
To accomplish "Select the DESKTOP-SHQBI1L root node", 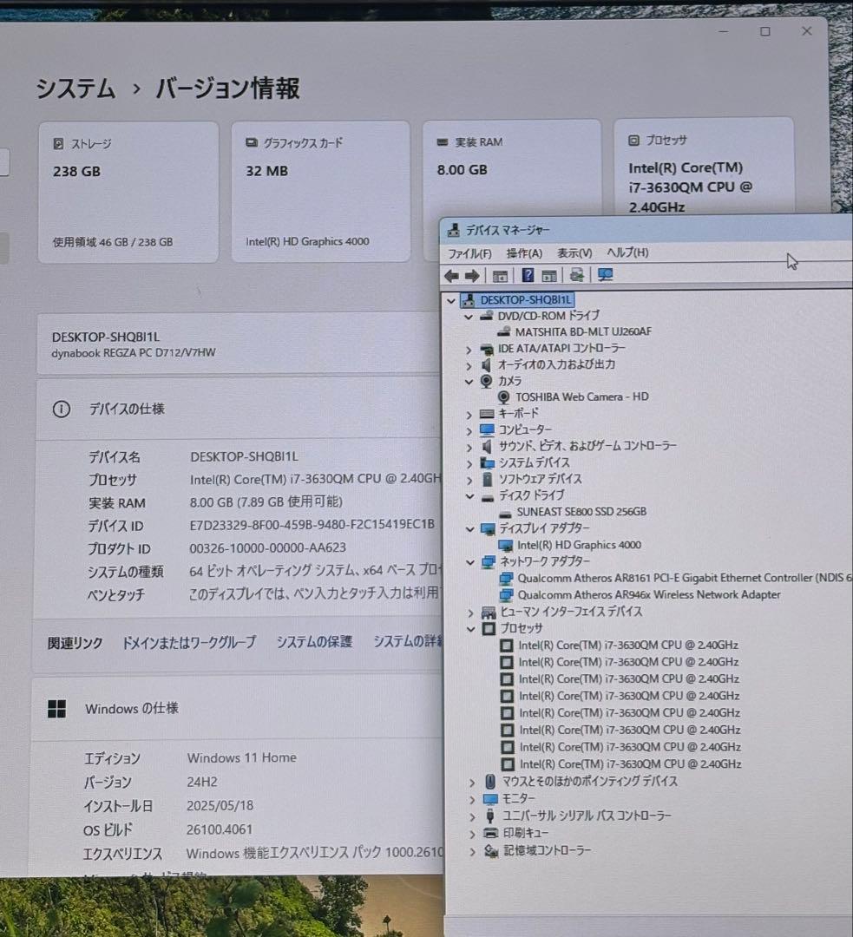I will pyautogui.click(x=527, y=299).
